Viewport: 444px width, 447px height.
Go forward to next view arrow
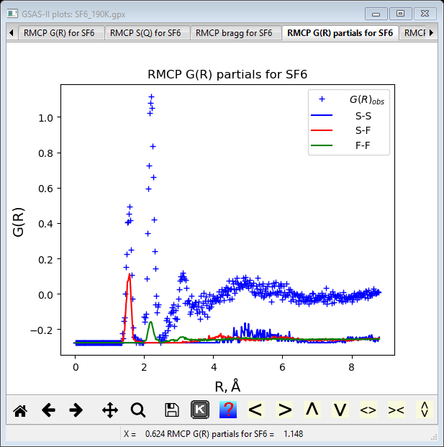[76, 410]
